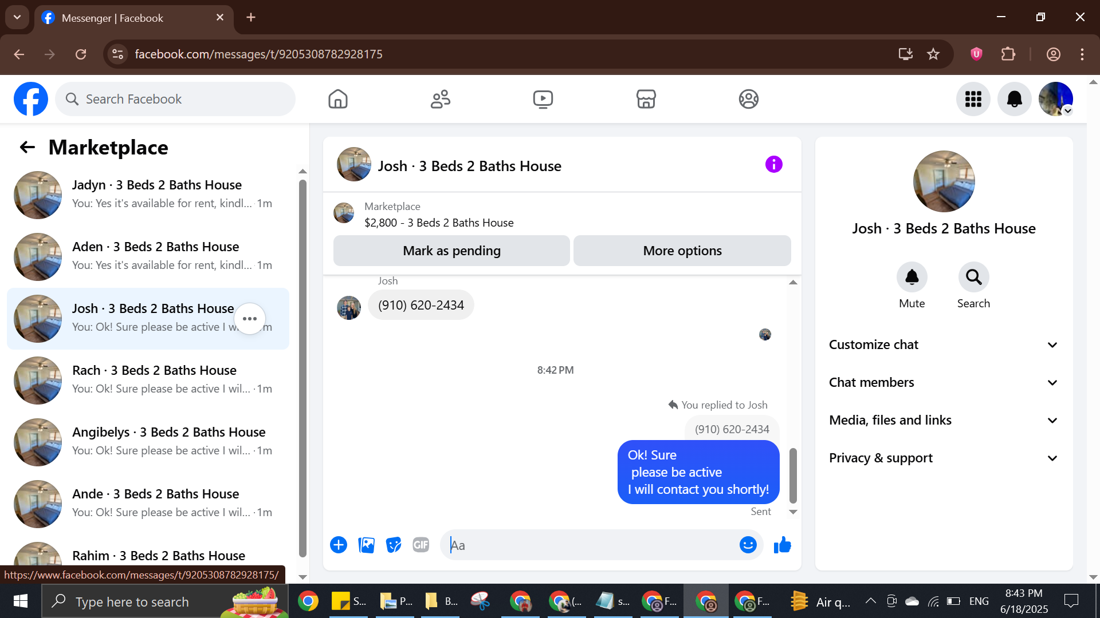1100x618 pixels.
Task: Choose a GIF in composer
Action: pos(421,545)
